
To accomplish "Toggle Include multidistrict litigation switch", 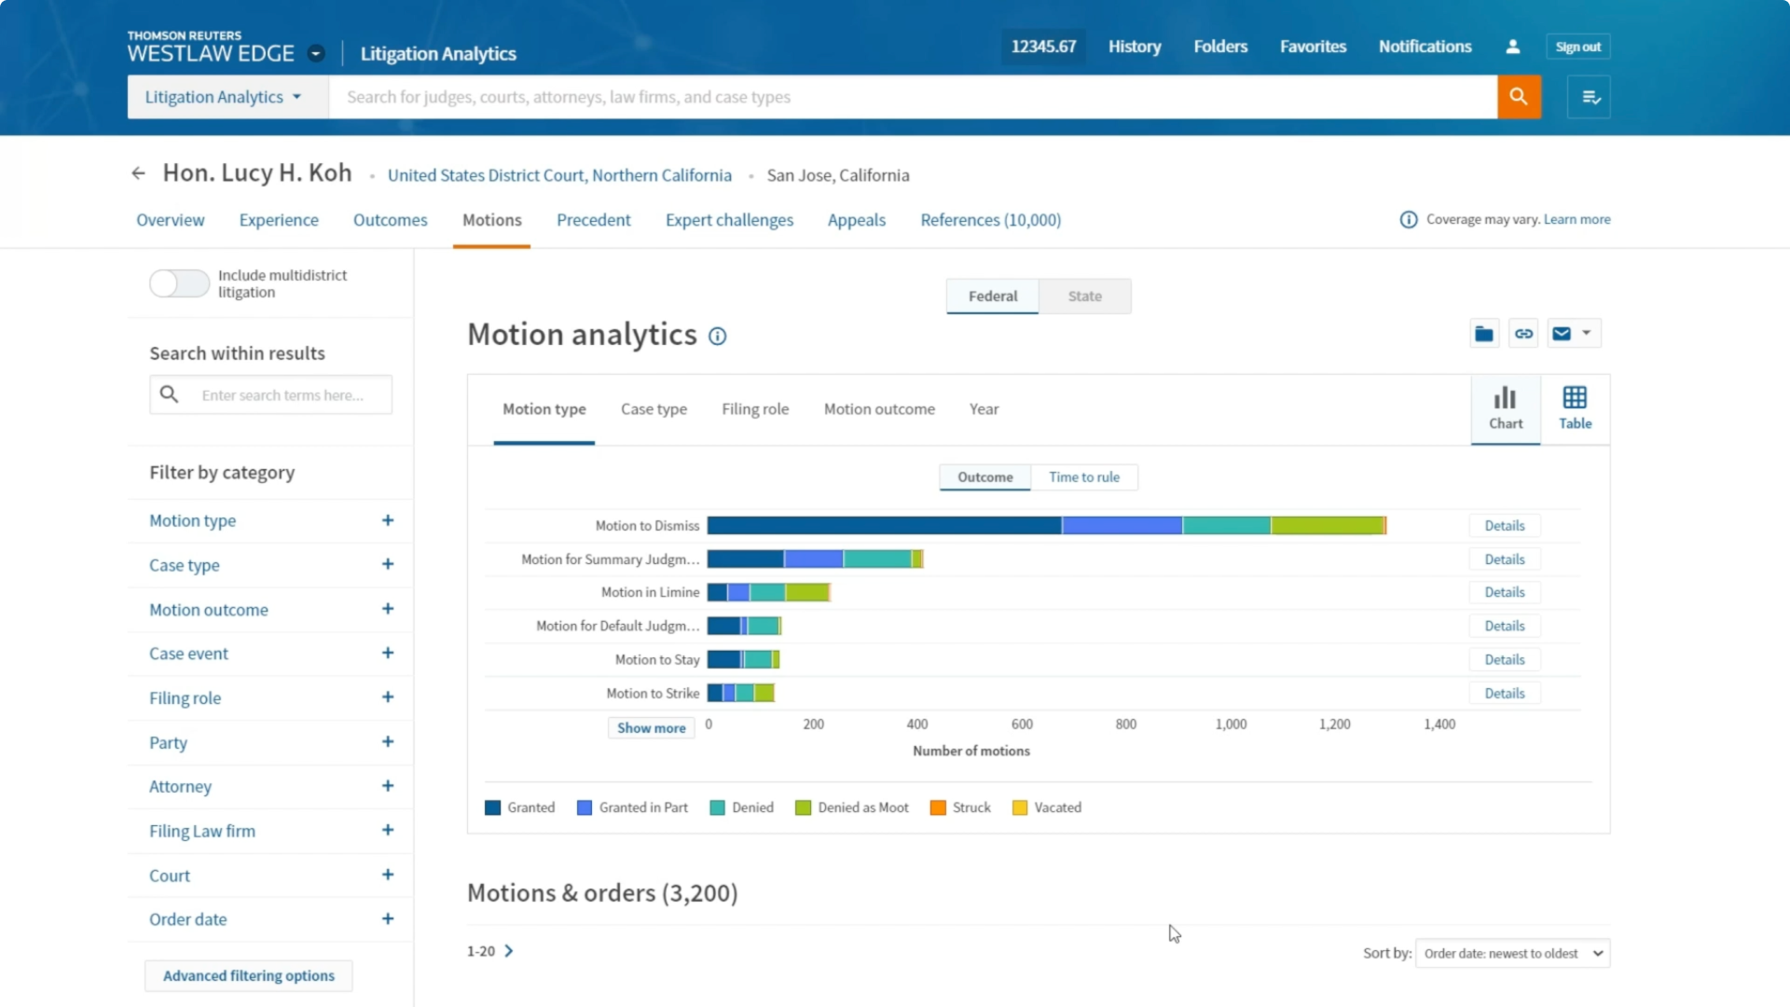I will click(x=179, y=283).
